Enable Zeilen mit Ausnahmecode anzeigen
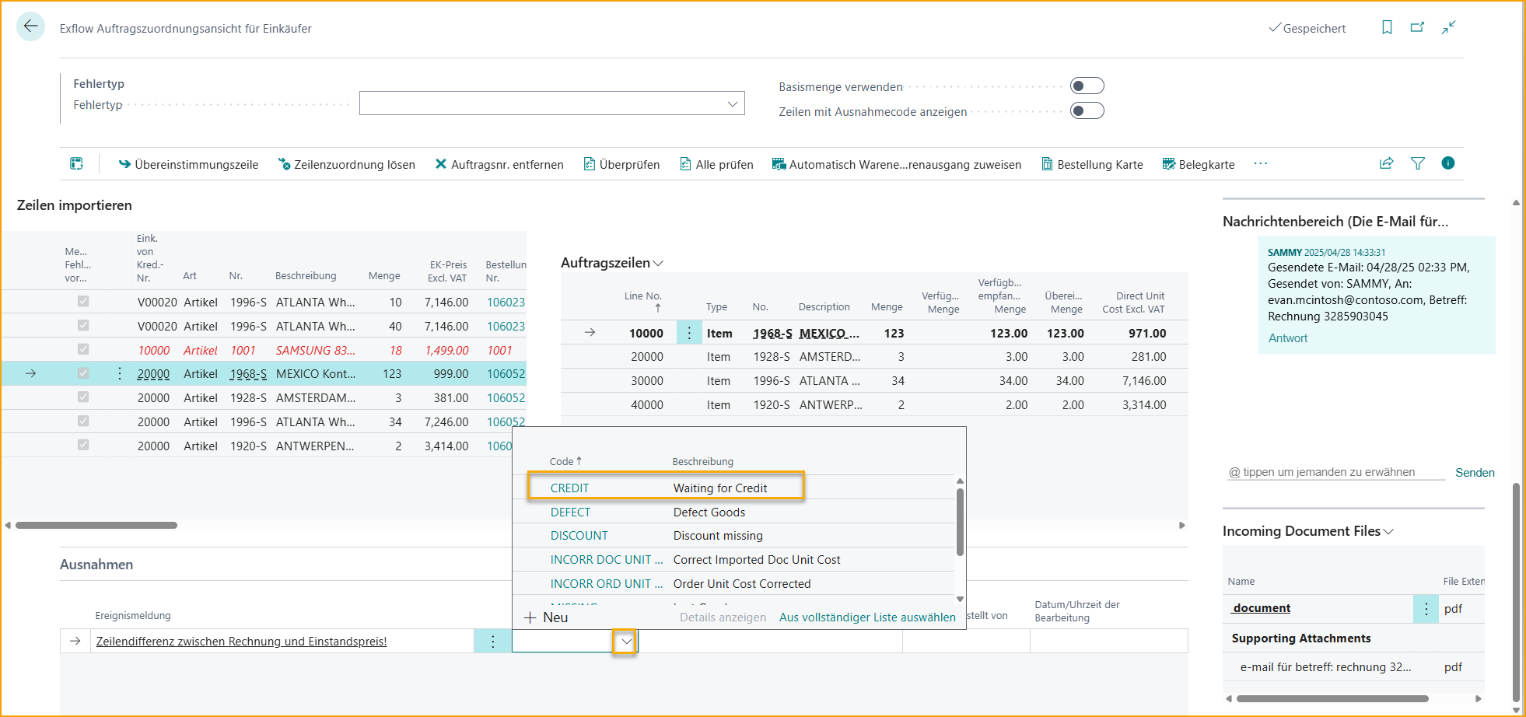This screenshot has width=1526, height=717. click(1087, 111)
